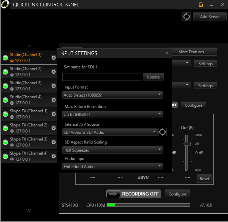The width and height of the screenshot is (228, 222).
Task: Click the recording arrow icon
Action: click(x=113, y=194)
